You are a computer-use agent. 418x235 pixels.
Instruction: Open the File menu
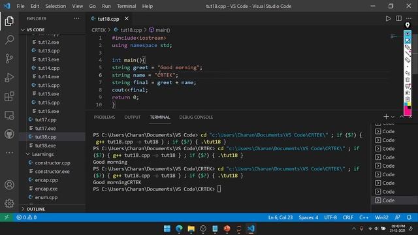[x=20, y=6]
